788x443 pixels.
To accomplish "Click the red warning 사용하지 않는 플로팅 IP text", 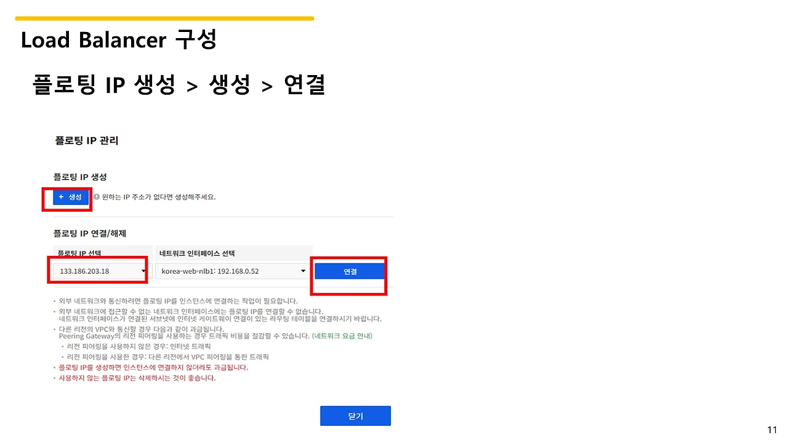I will click(135, 378).
